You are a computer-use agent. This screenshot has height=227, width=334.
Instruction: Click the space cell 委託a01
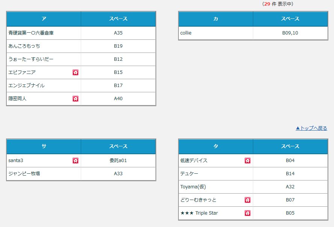point(118,161)
